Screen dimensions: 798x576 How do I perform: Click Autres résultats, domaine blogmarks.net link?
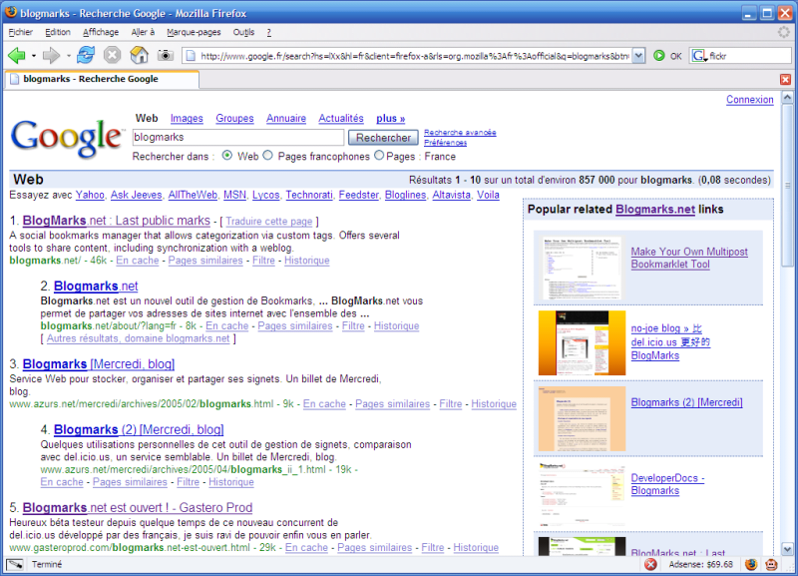[138, 338]
